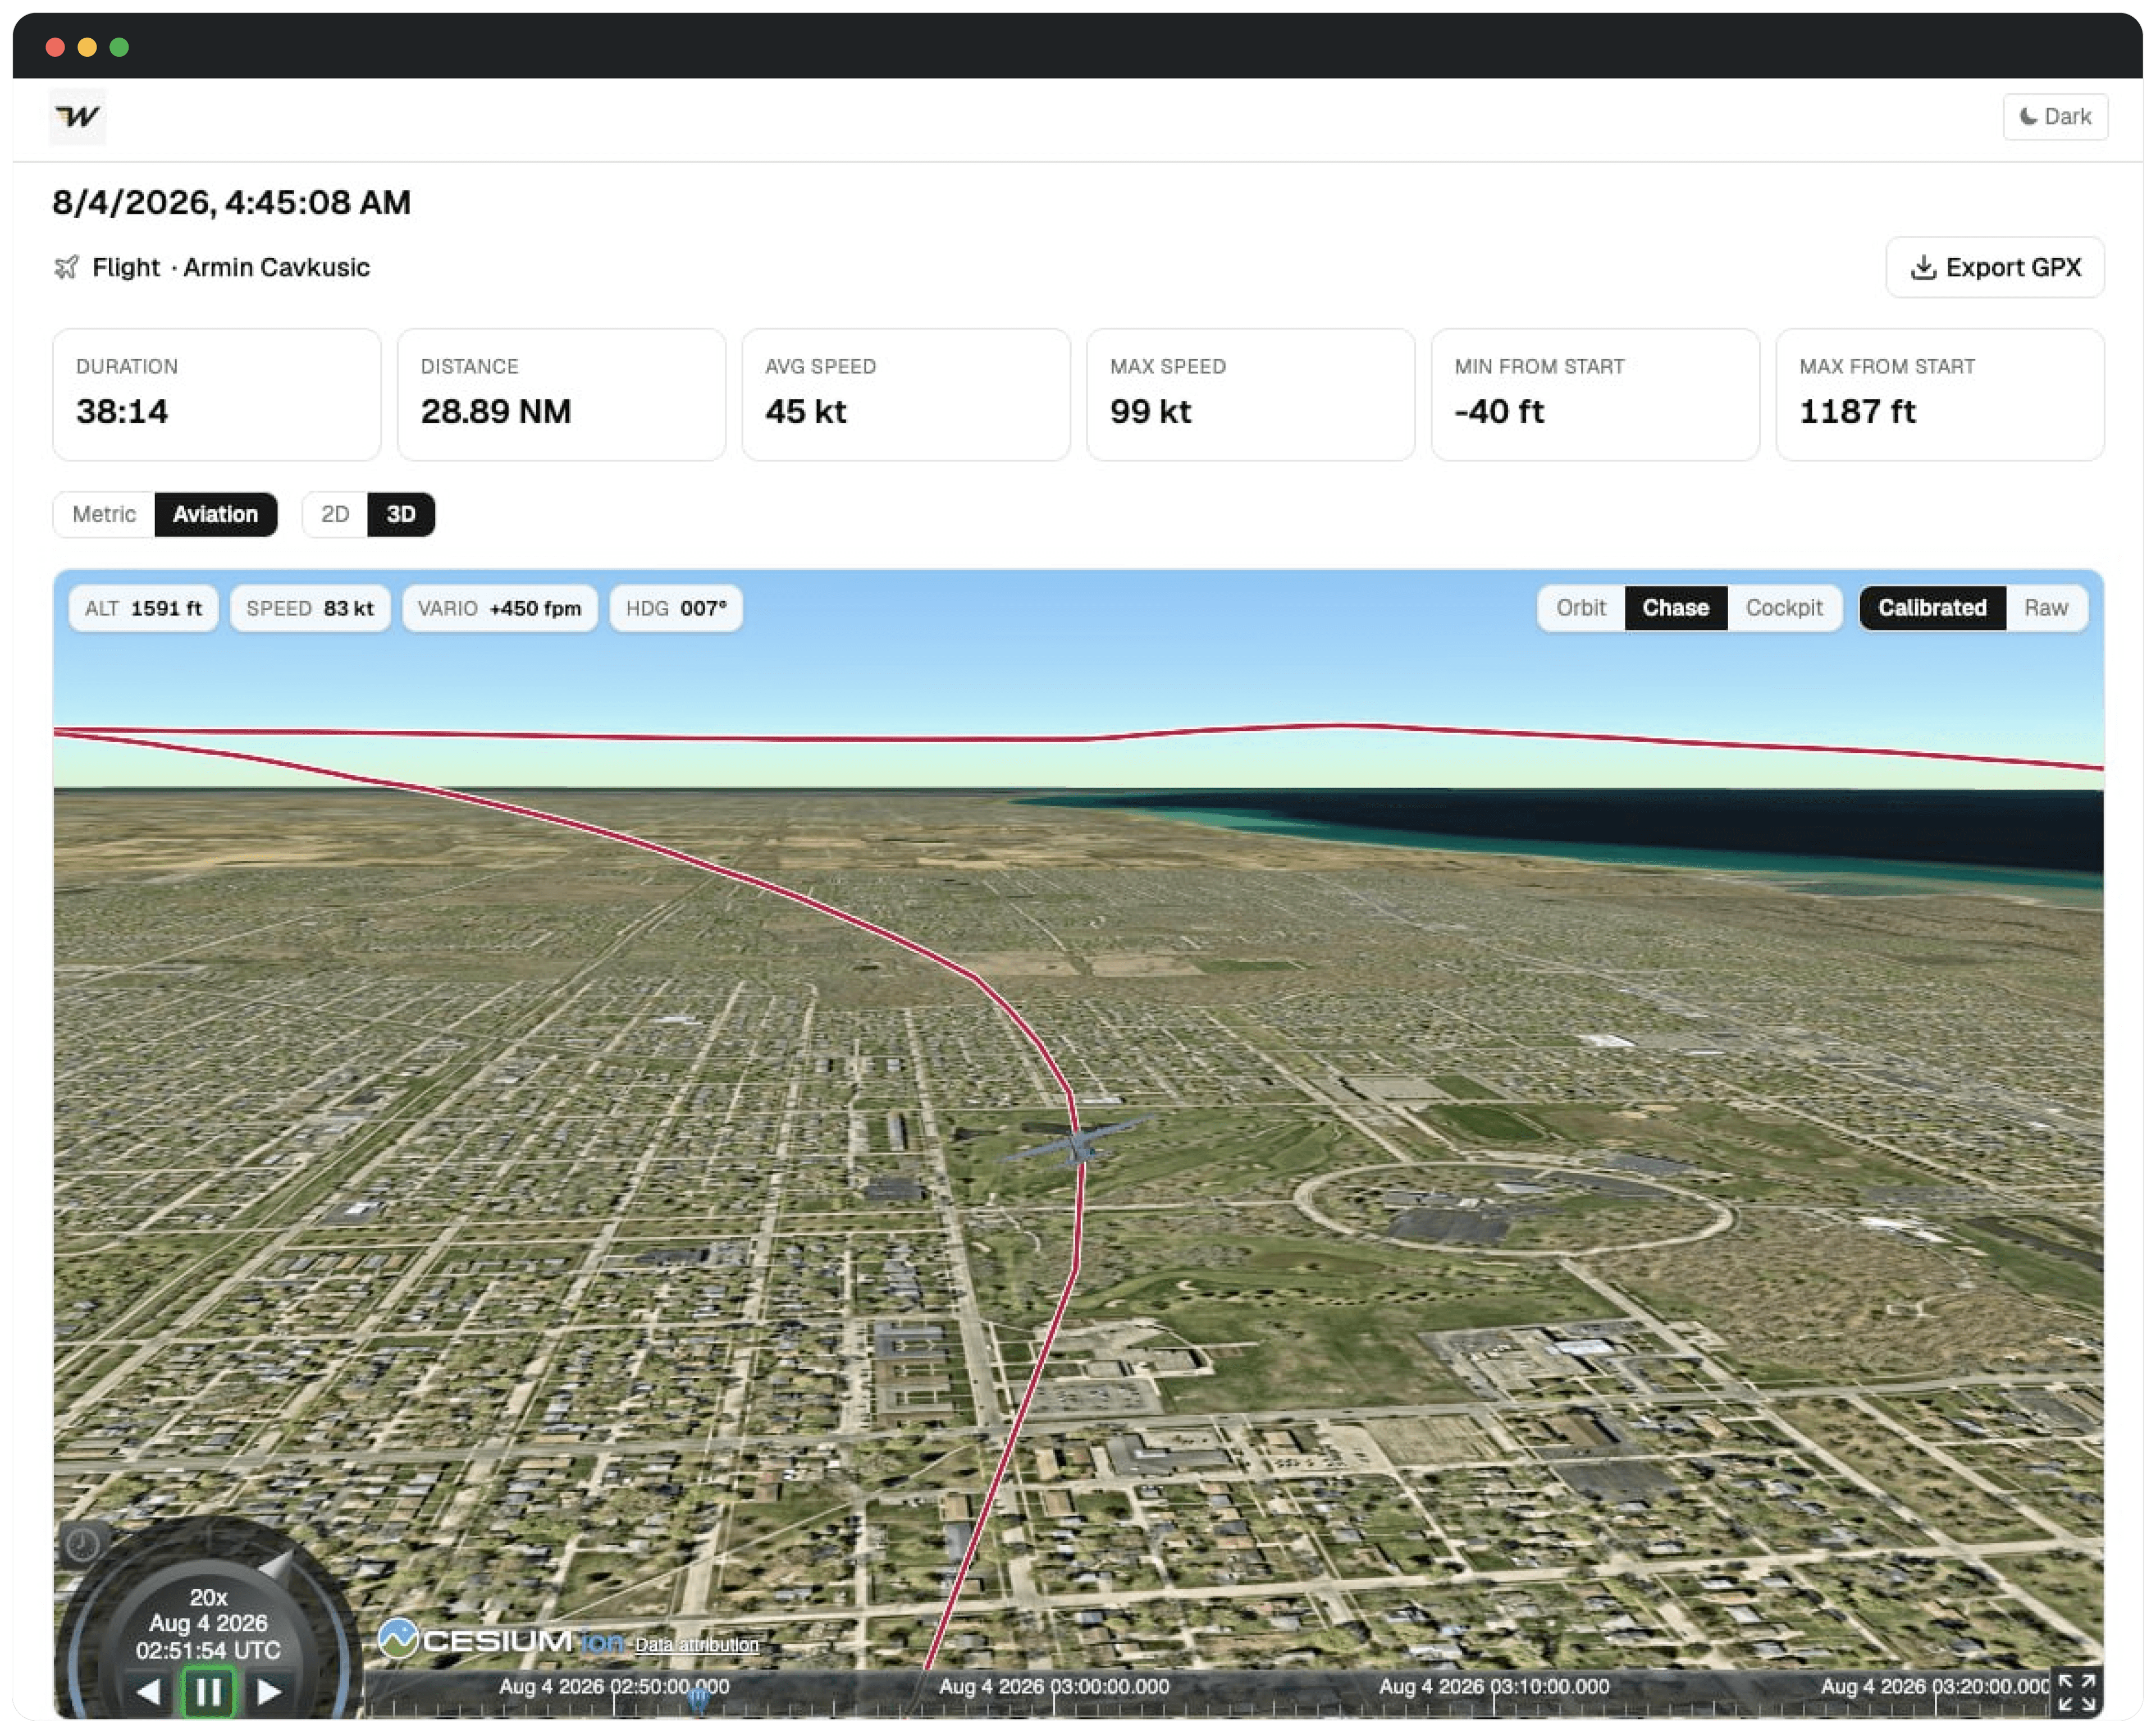Jump timeline to 03:10:00
The height and width of the screenshot is (1733, 2156).
click(1494, 1686)
